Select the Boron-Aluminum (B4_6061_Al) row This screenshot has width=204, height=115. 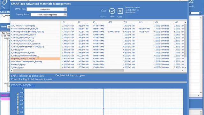pos(25,29)
